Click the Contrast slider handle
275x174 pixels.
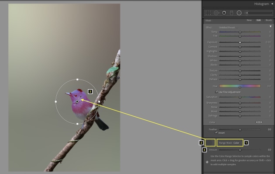tap(240, 47)
